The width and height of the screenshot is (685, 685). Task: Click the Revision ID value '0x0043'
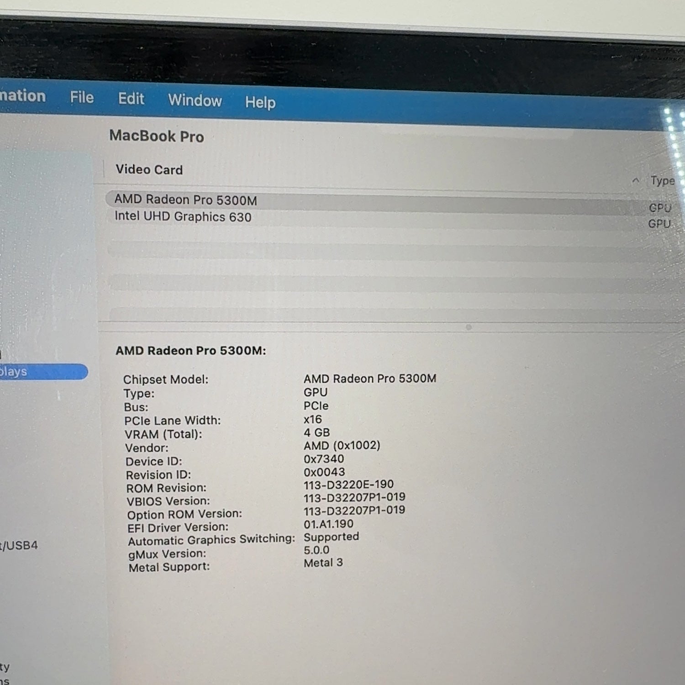(324, 472)
